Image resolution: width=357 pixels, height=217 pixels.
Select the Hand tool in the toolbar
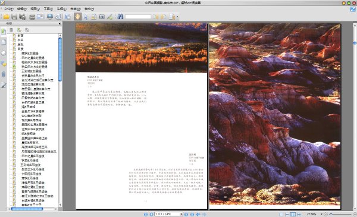pyautogui.click(x=77, y=17)
